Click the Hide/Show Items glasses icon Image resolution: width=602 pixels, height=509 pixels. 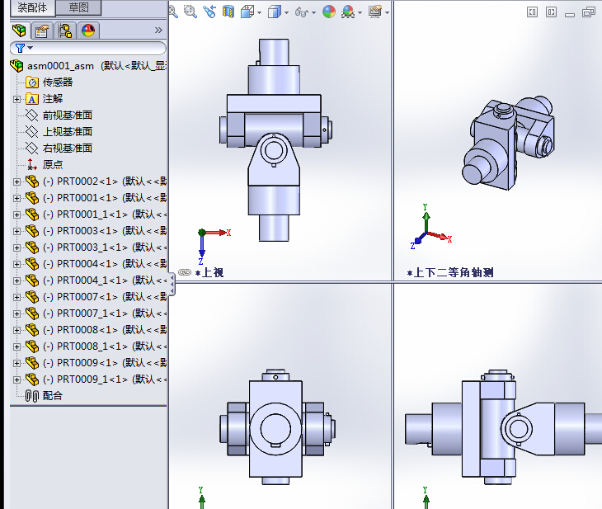click(302, 12)
